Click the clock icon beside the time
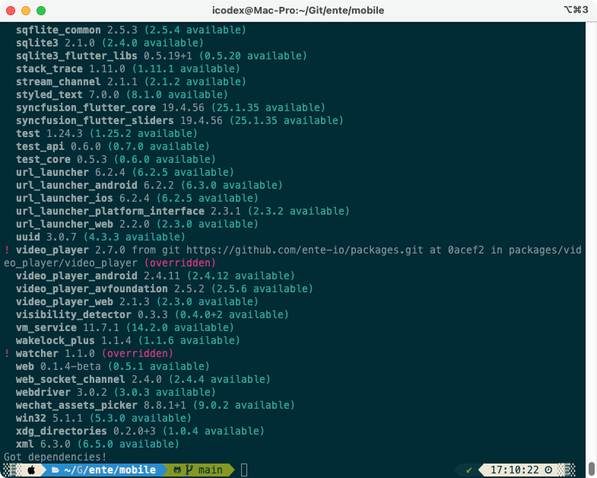 [548, 470]
